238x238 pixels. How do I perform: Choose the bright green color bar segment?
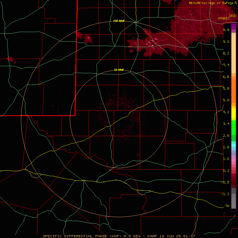click(234, 128)
